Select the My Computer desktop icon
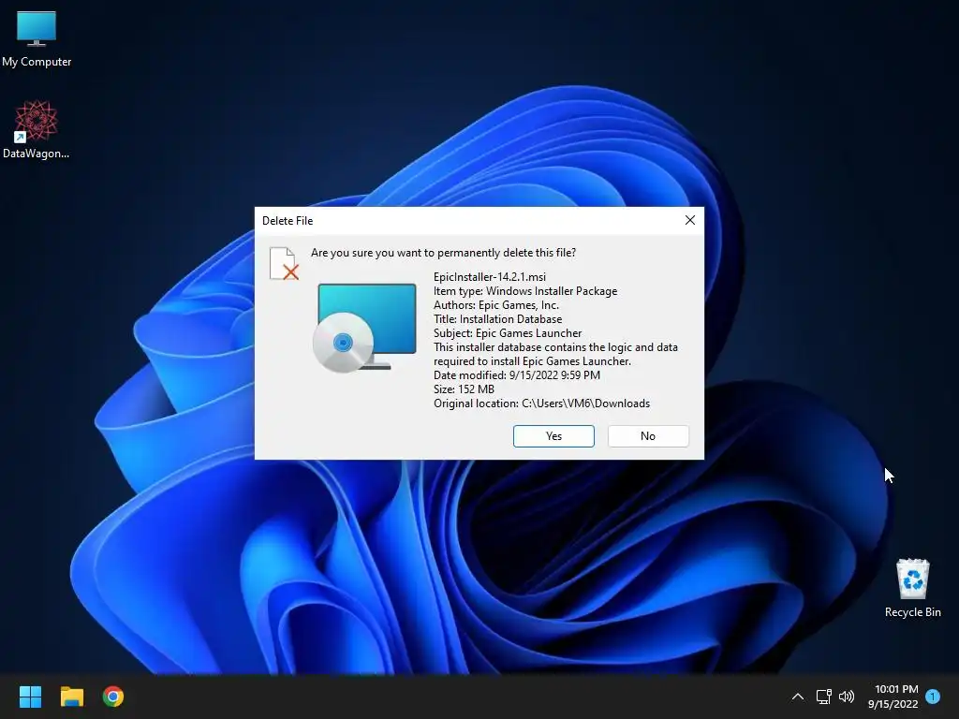Image resolution: width=959 pixels, height=719 pixels. point(37,39)
